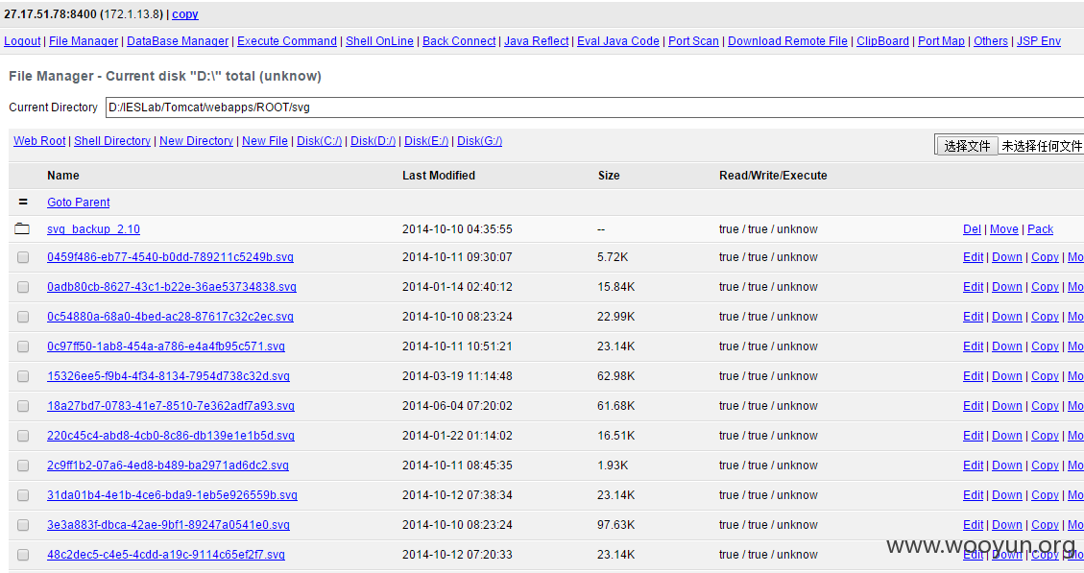Screen dimensions: 1084x573
Task: Open file 48c2dec5-c4e5-4cdd-a19c-9114c65ef2f7.svg
Action: (166, 554)
